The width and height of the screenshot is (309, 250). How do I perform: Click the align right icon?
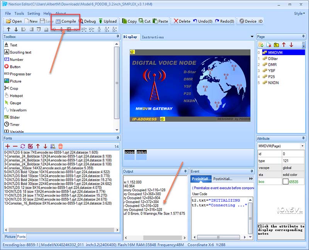click(31, 30)
